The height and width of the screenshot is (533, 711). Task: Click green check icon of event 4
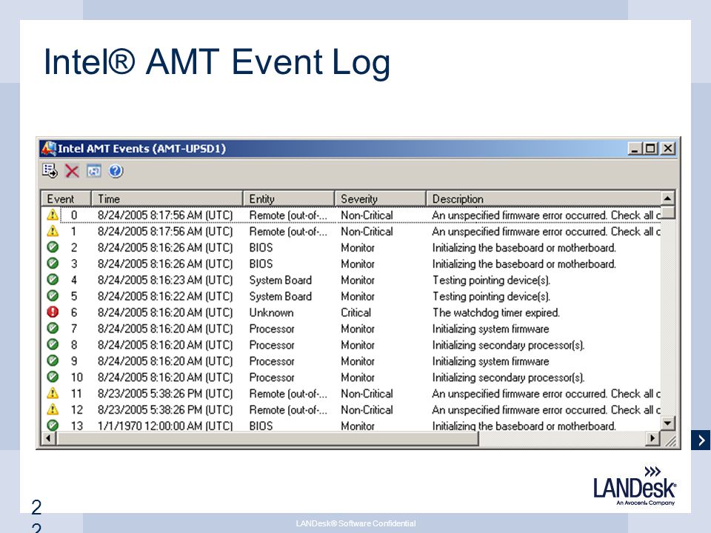[53, 279]
